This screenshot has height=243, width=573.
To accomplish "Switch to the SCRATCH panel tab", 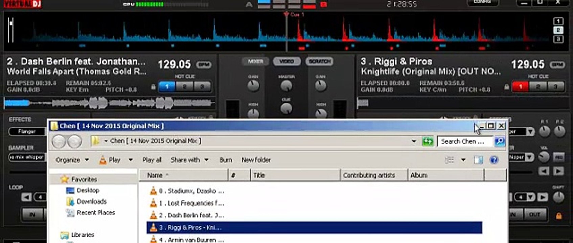I will click(320, 61).
